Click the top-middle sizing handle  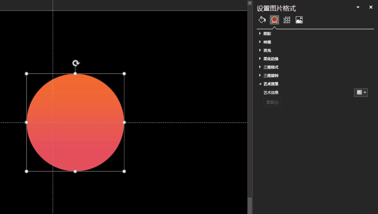75,74
